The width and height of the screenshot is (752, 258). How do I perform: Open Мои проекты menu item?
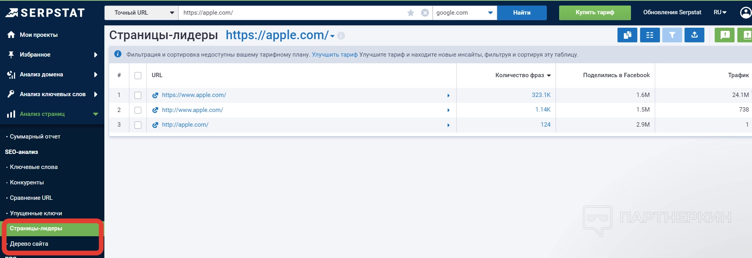click(x=39, y=35)
